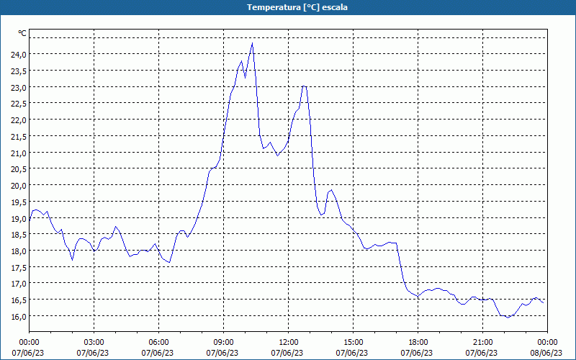Select the 19,0 y-axis label

(19, 219)
